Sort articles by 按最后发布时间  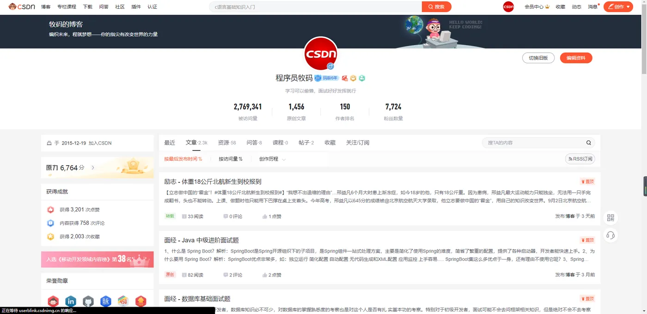pos(183,159)
